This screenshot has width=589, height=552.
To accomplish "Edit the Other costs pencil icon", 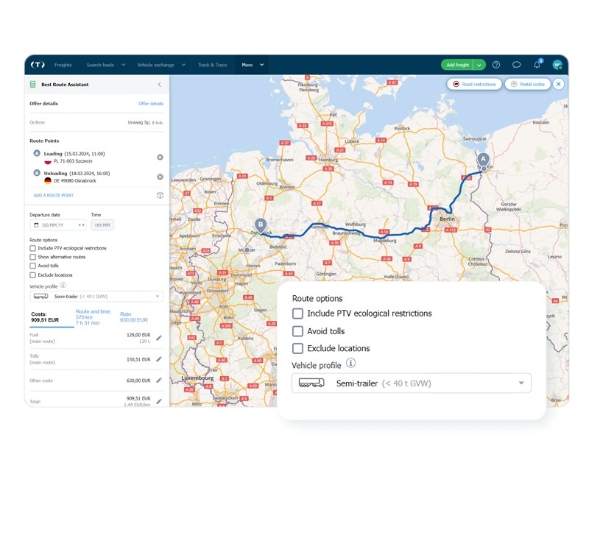I will click(x=159, y=381).
